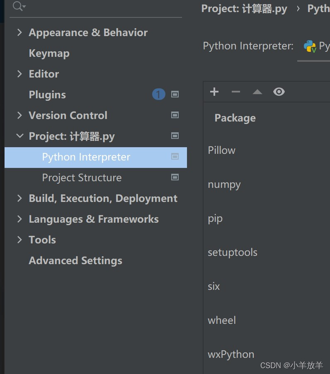Screen dimensions: 330x374
Task: Expand the Languages & Frameworks section
Action: coord(19,219)
